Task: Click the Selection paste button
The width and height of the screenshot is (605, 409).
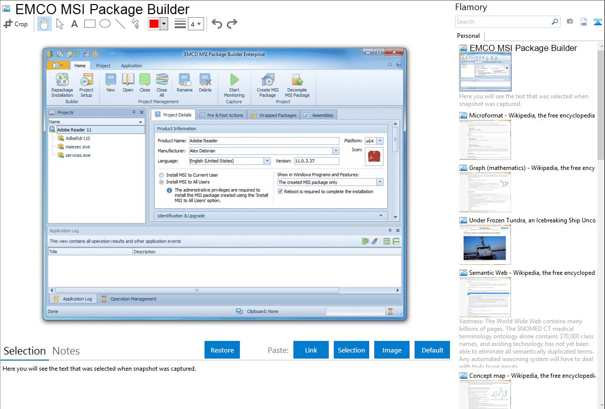Action: point(351,350)
